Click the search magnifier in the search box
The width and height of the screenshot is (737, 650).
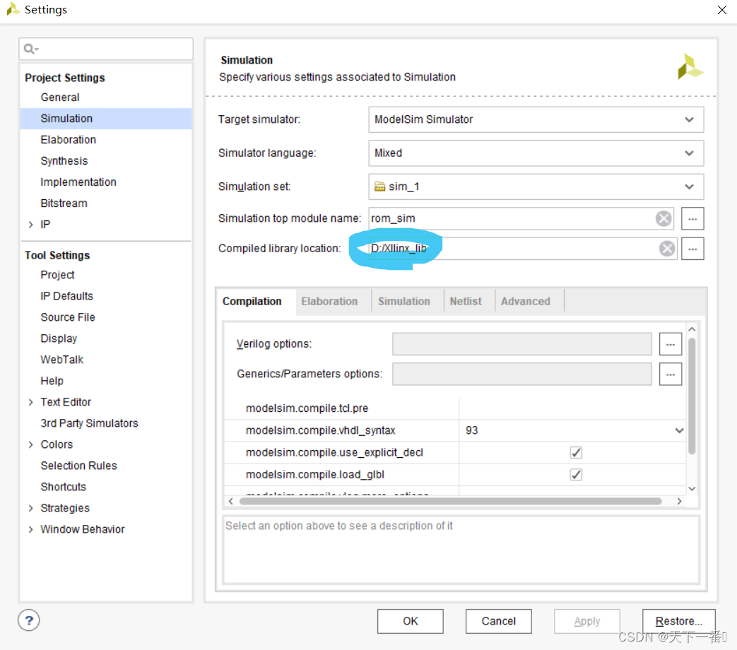[29, 49]
